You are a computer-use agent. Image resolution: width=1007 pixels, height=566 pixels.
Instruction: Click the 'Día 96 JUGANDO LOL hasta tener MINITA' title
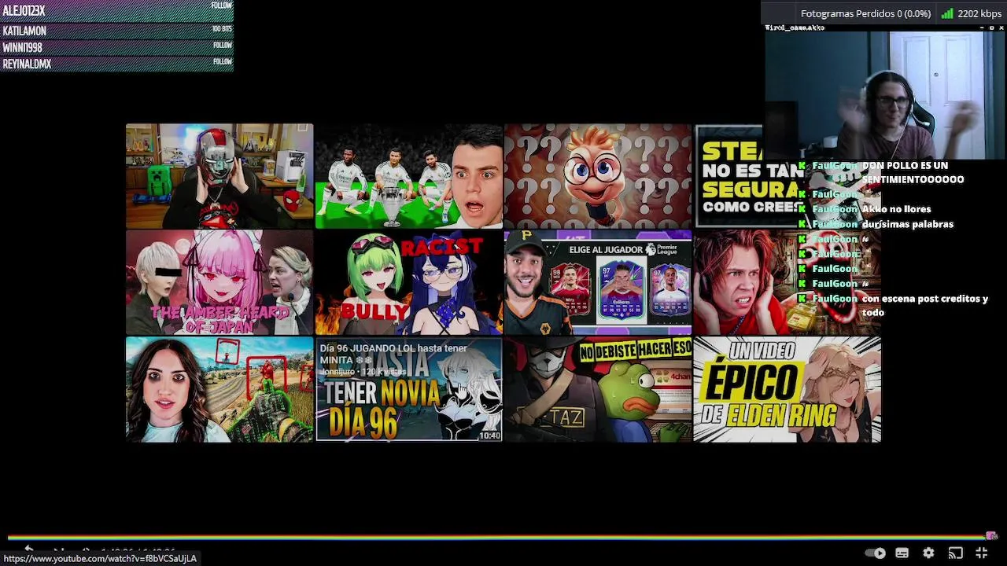393,354
